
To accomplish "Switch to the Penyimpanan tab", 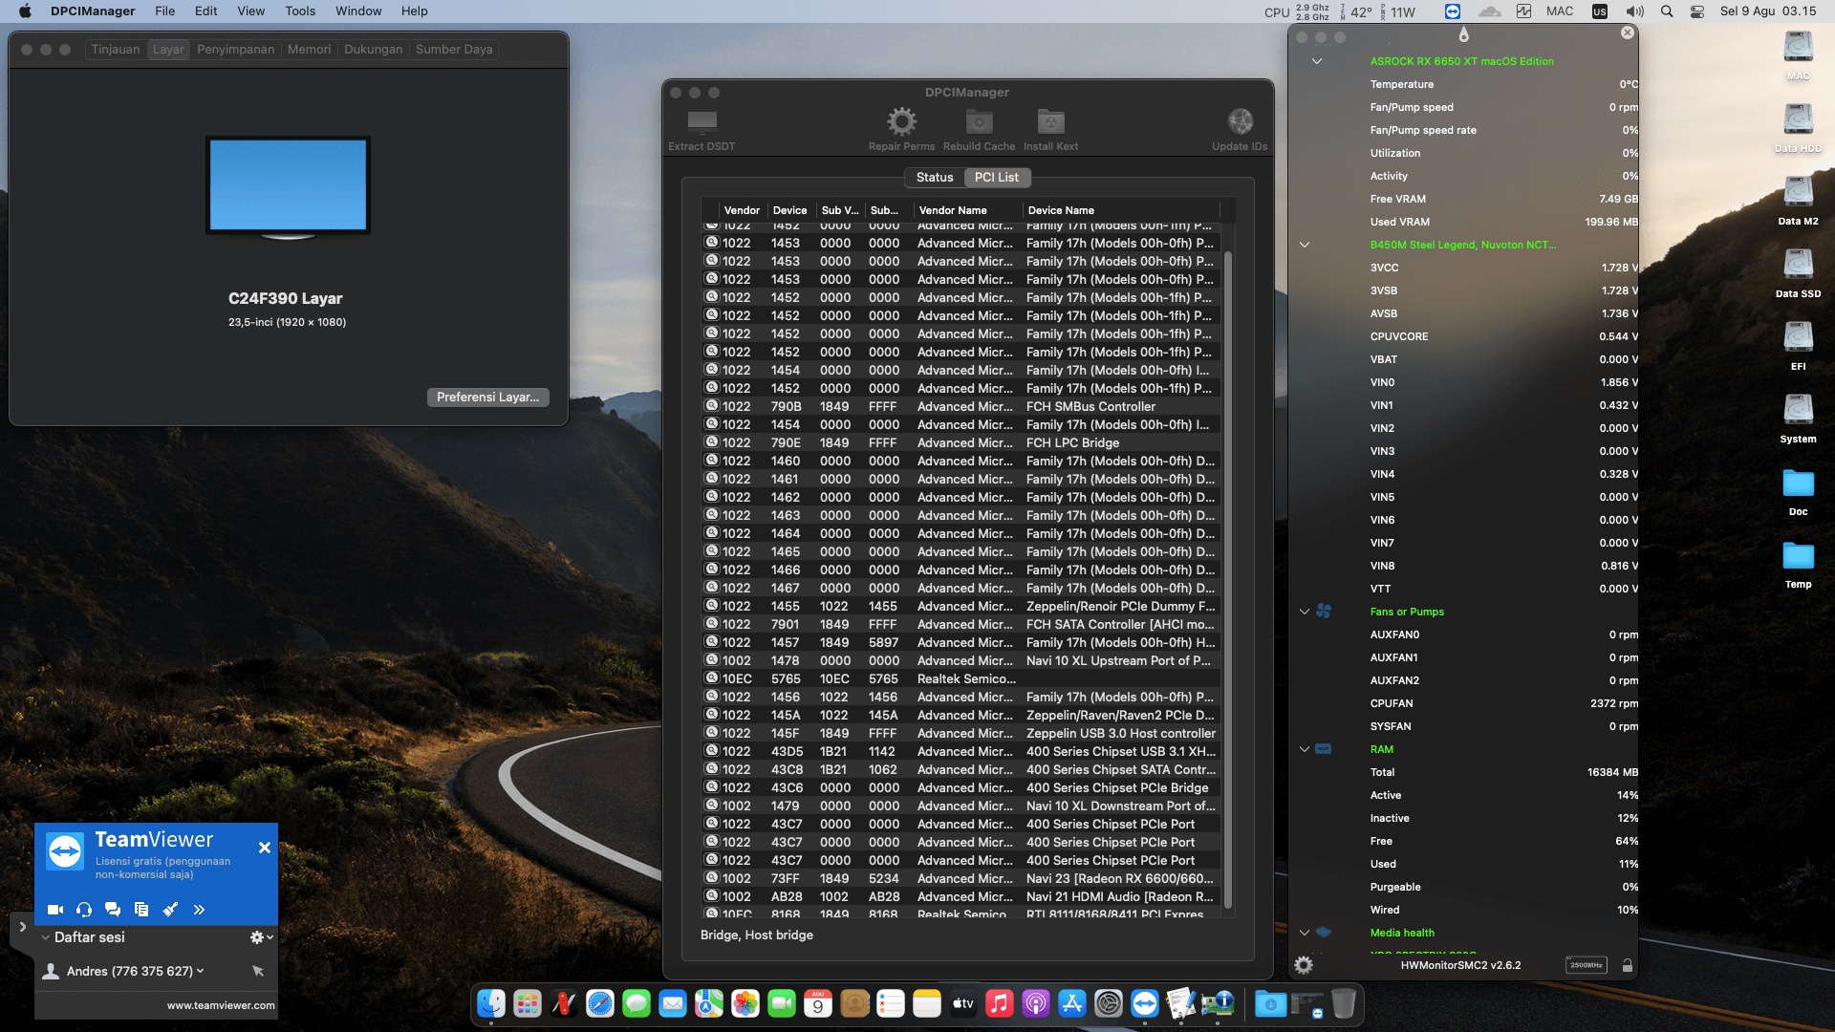I will pyautogui.click(x=235, y=50).
